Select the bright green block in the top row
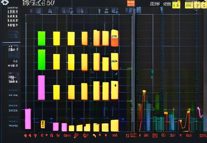 (41, 38)
